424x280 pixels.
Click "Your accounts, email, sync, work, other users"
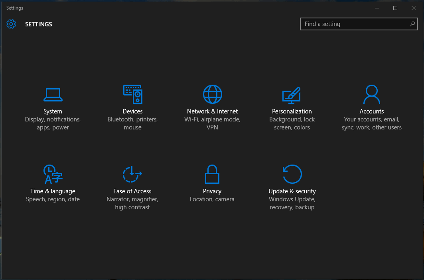pos(371,123)
